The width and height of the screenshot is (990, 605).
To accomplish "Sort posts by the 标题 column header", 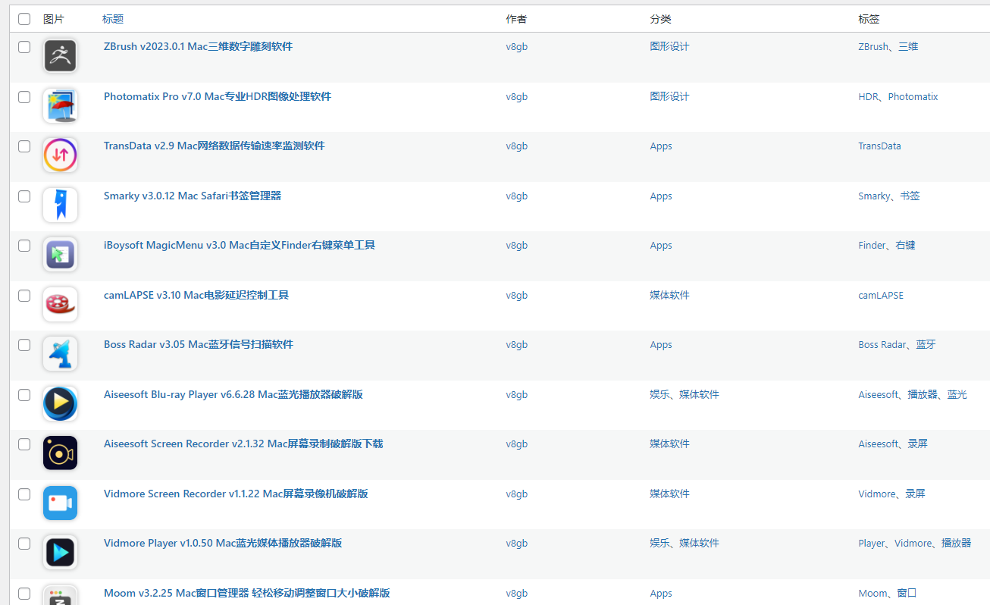I will [112, 18].
